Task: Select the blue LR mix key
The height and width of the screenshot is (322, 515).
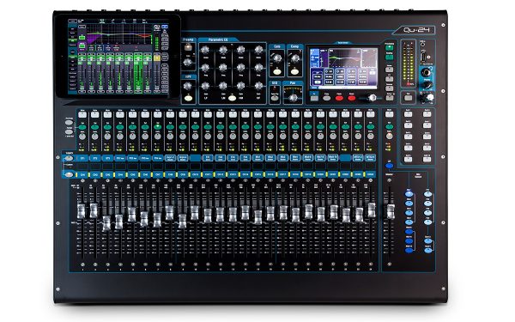Action: pyautogui.click(x=389, y=166)
